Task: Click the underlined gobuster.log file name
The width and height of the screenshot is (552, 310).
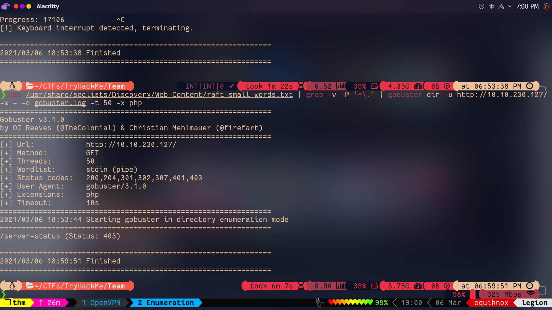Action: [x=60, y=103]
